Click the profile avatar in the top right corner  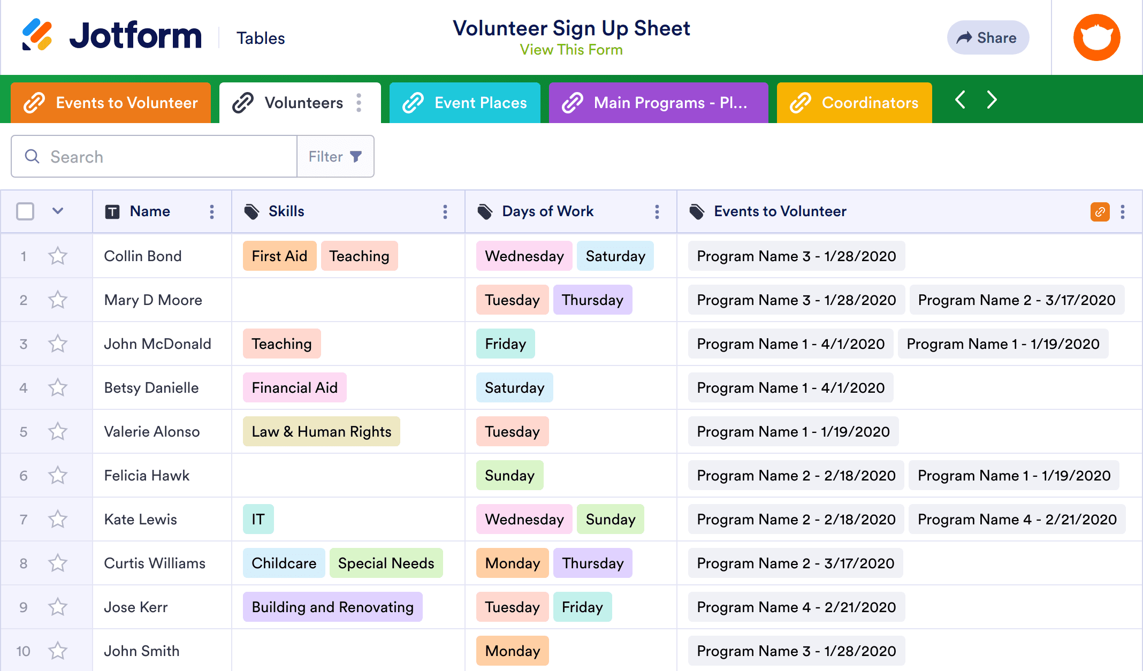1096,37
